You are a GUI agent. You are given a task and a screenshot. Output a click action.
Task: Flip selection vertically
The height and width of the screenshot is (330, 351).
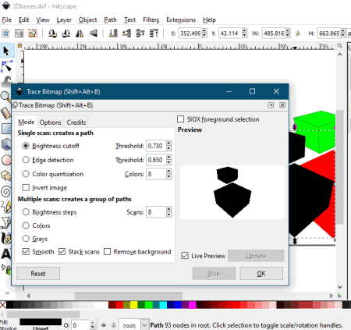point(94,34)
